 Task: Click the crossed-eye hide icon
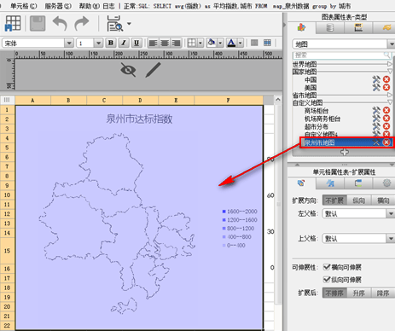[x=128, y=70]
